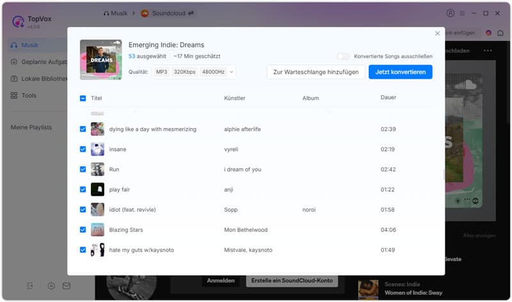Click the Tools grid icon in sidebar
512x302 pixels.
point(14,95)
